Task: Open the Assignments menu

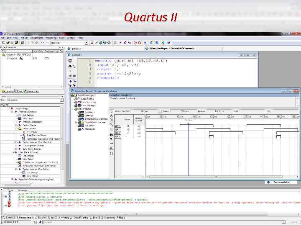Action: click(x=36, y=38)
